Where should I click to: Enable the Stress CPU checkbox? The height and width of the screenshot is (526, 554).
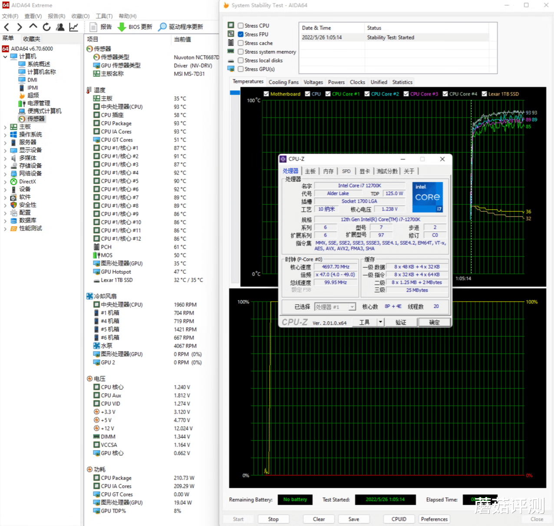click(x=241, y=26)
